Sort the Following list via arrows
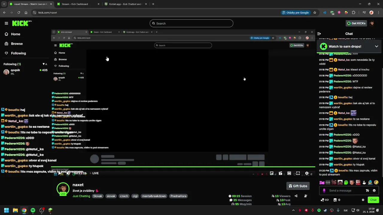Image resolution: width=383 pixels, height=215 pixels. (x=45, y=64)
